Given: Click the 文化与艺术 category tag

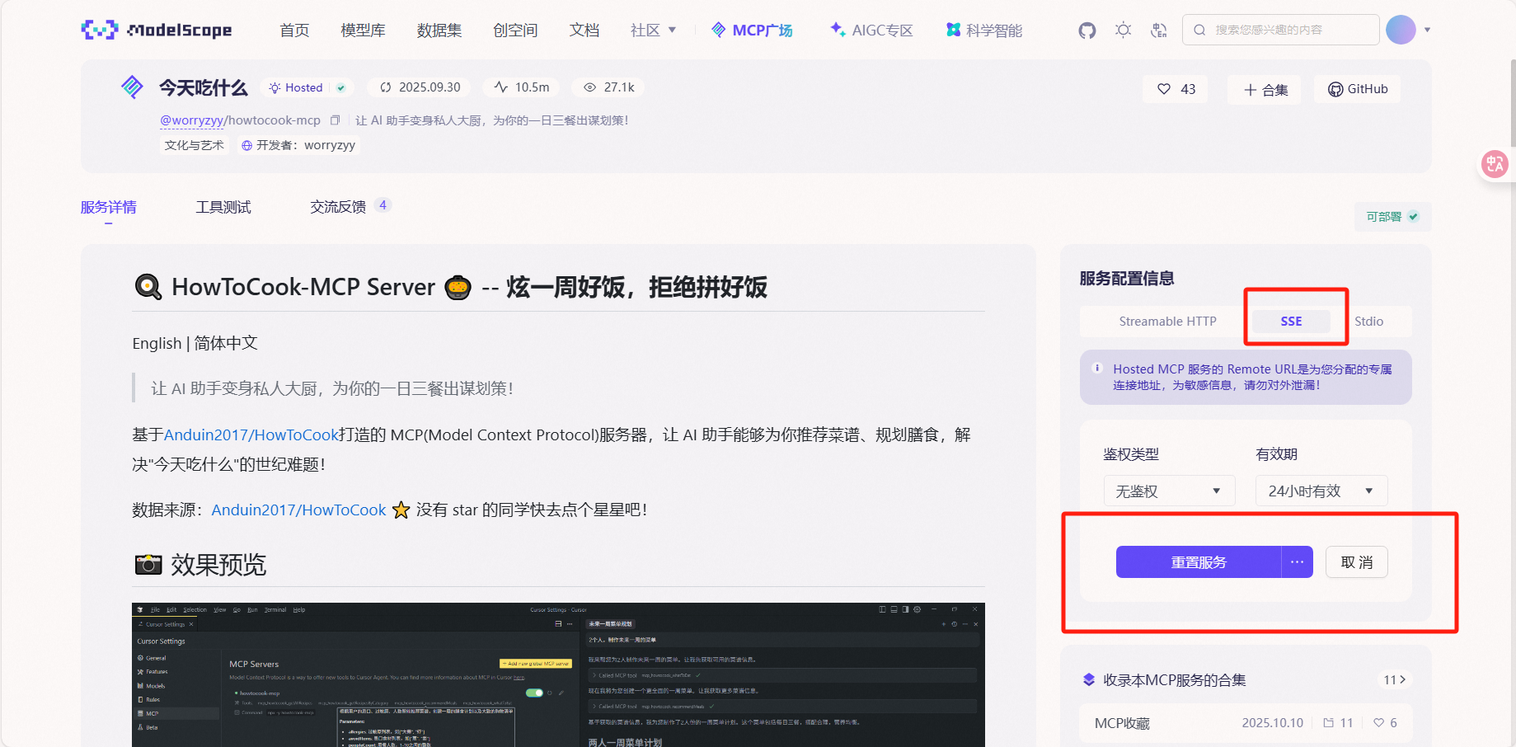Looking at the screenshot, I should pos(194,145).
